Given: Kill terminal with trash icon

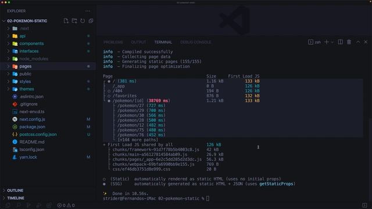Looking at the screenshot, I should click(349, 42).
